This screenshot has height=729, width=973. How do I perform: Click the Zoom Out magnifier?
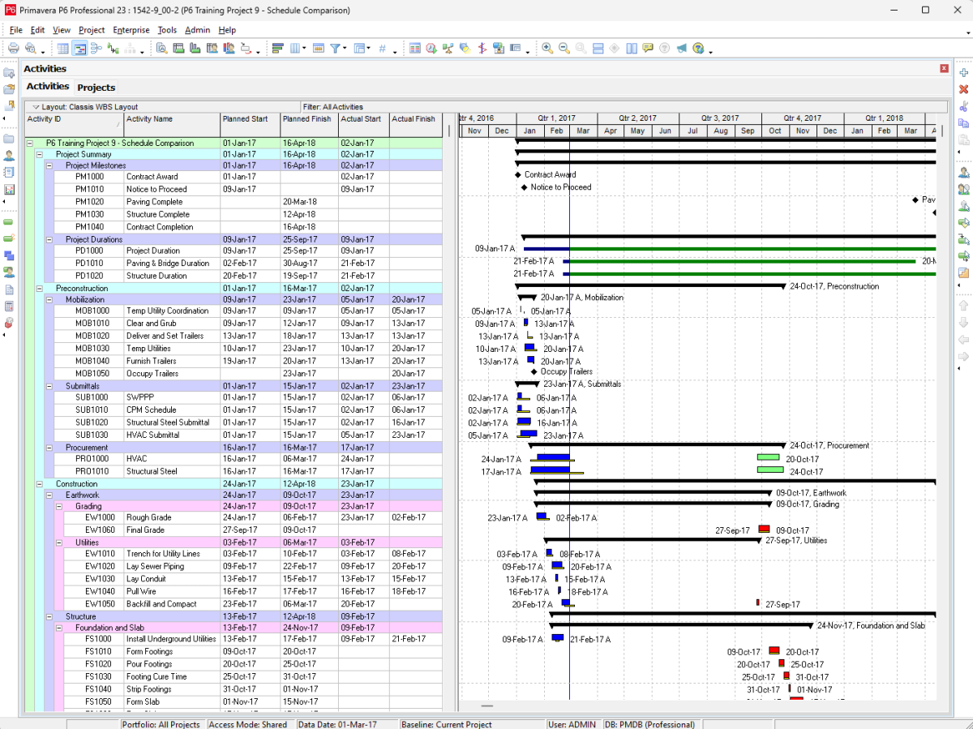coord(564,49)
